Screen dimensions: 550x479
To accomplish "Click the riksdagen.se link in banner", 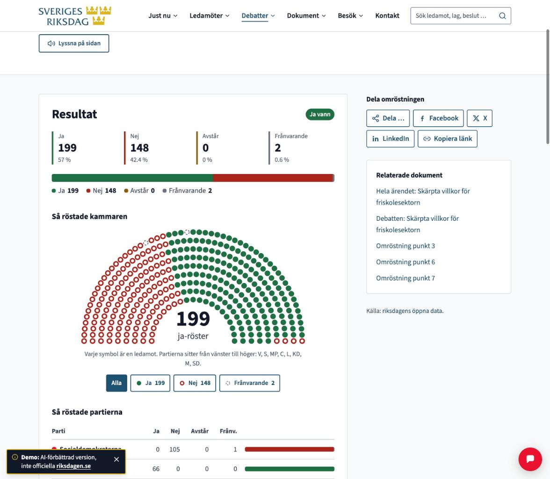I will click(x=73, y=466).
